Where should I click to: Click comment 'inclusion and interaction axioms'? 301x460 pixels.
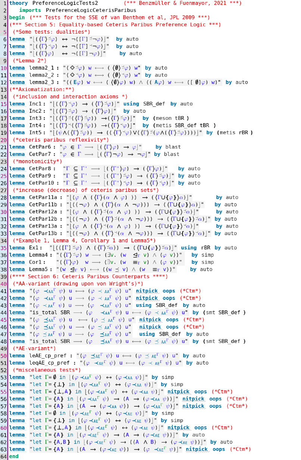point(70,96)
